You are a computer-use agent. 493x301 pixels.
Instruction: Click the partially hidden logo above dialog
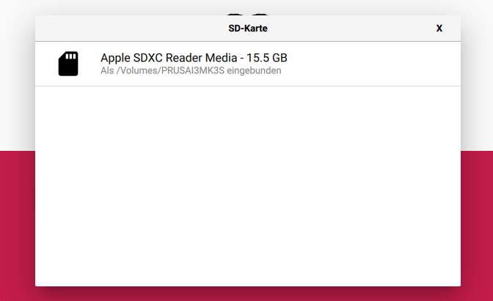coord(247,12)
